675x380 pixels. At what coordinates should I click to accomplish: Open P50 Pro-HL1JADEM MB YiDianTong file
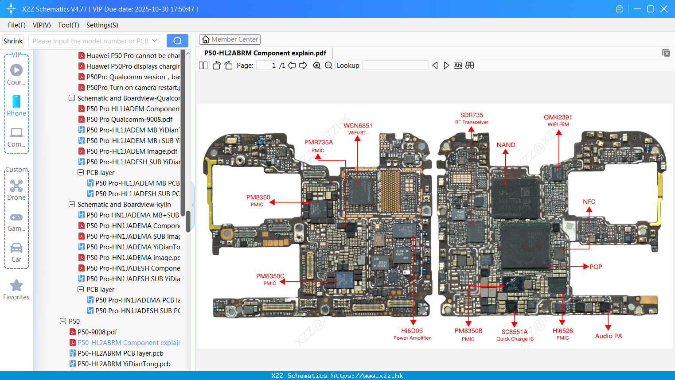coord(129,130)
